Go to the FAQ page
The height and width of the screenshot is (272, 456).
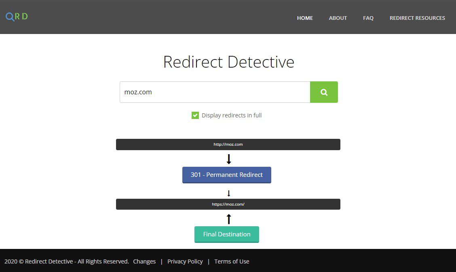pyautogui.click(x=368, y=18)
